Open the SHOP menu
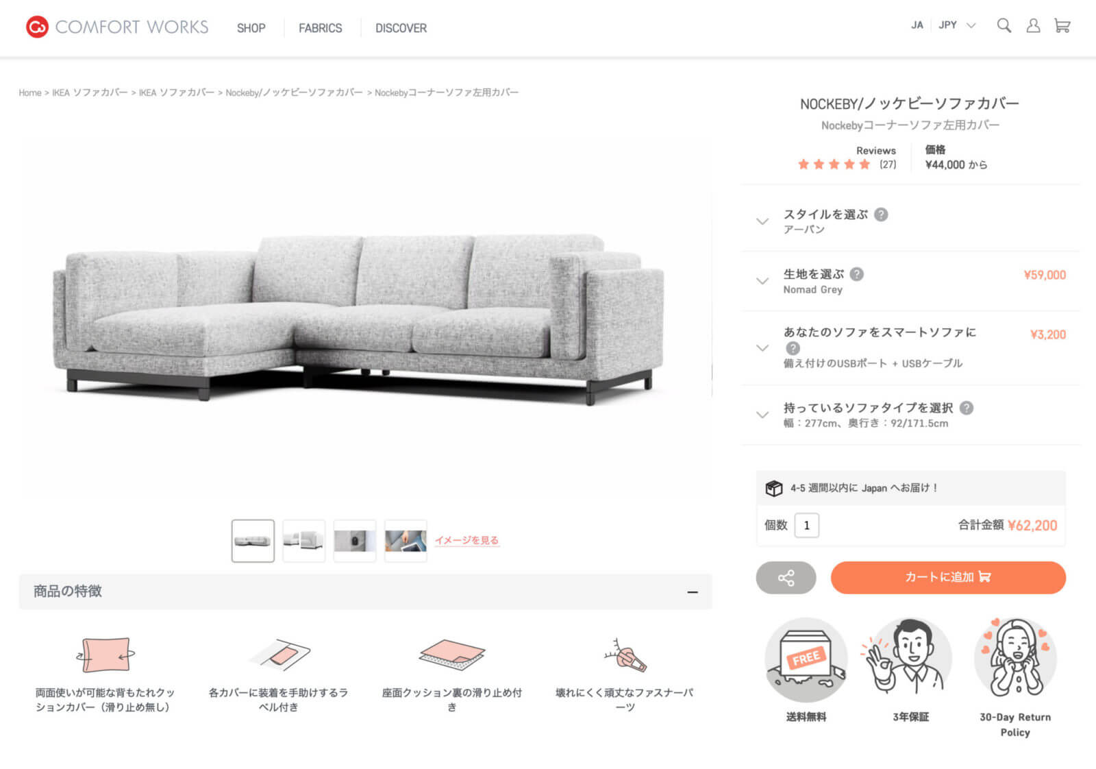1096x769 pixels. pos(251,28)
